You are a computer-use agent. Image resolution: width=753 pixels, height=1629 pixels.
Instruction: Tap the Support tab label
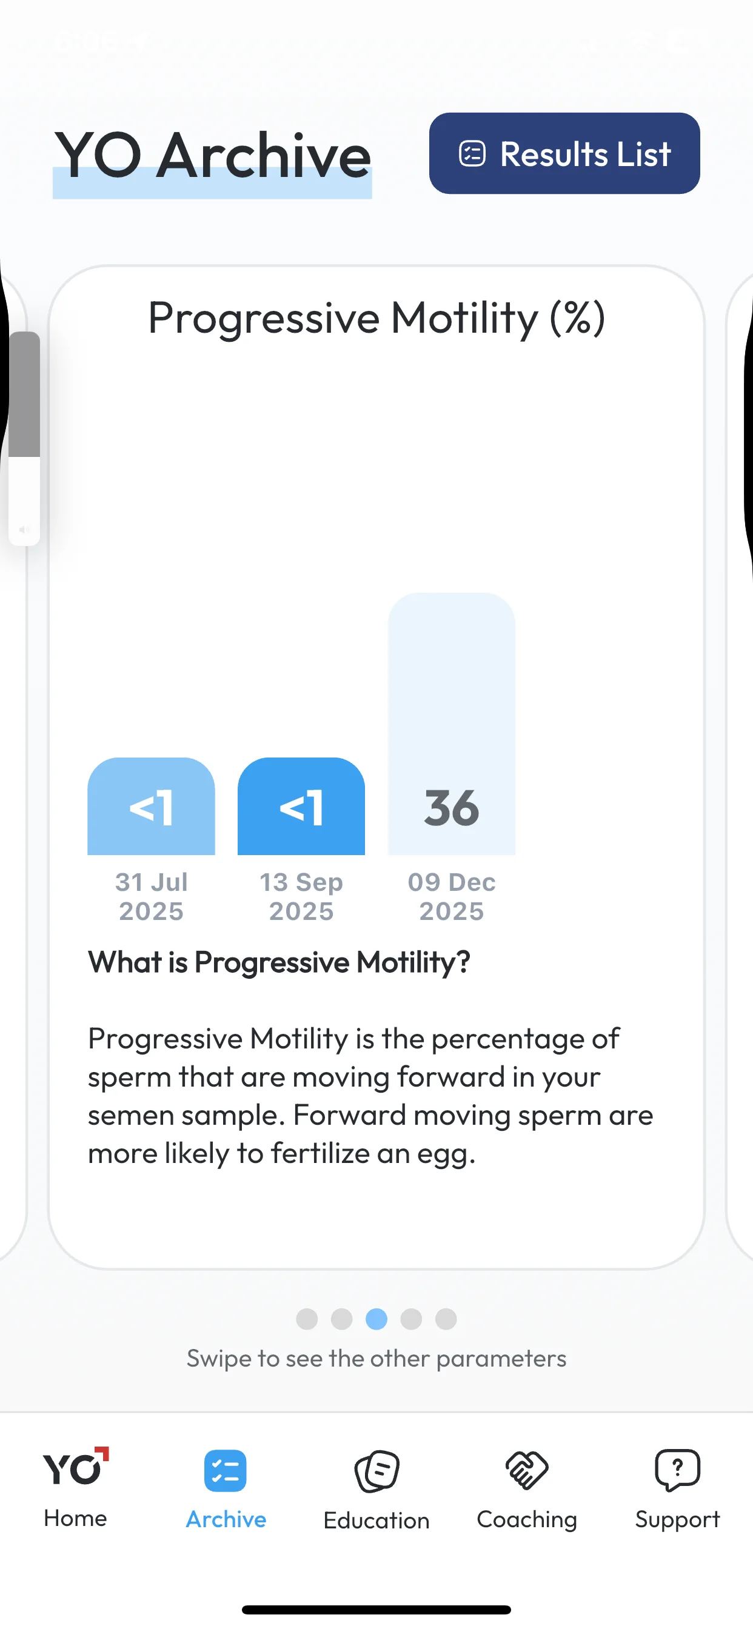click(x=677, y=1519)
